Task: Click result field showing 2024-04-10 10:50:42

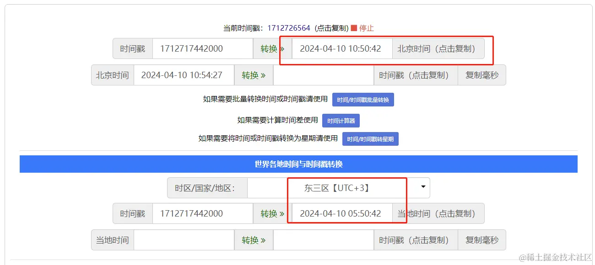Action: 342,48
